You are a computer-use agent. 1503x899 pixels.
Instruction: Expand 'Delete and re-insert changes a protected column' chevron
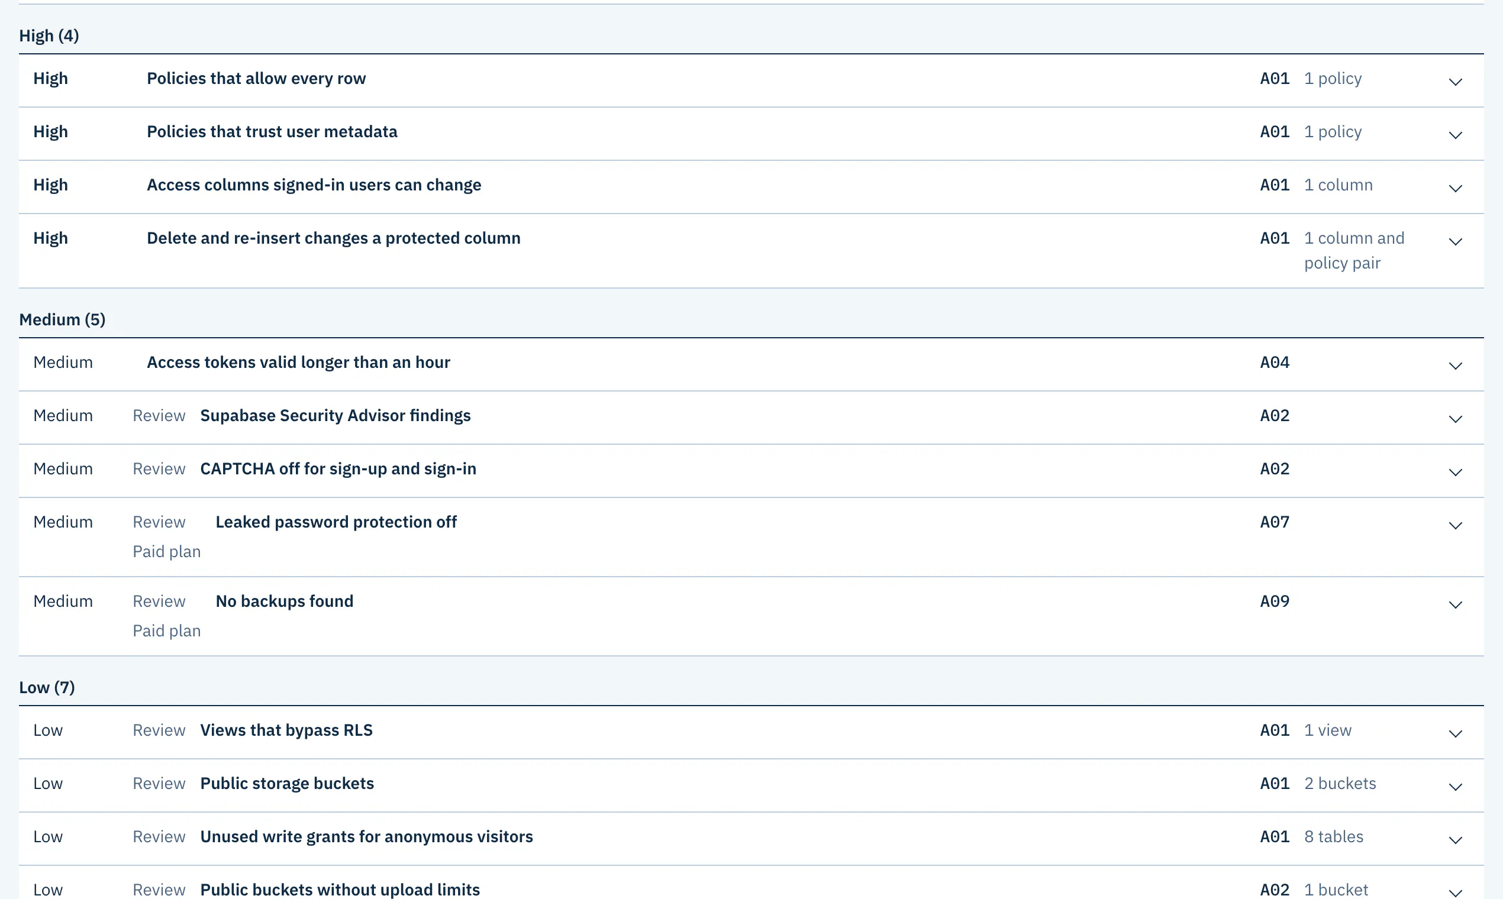pyautogui.click(x=1455, y=242)
